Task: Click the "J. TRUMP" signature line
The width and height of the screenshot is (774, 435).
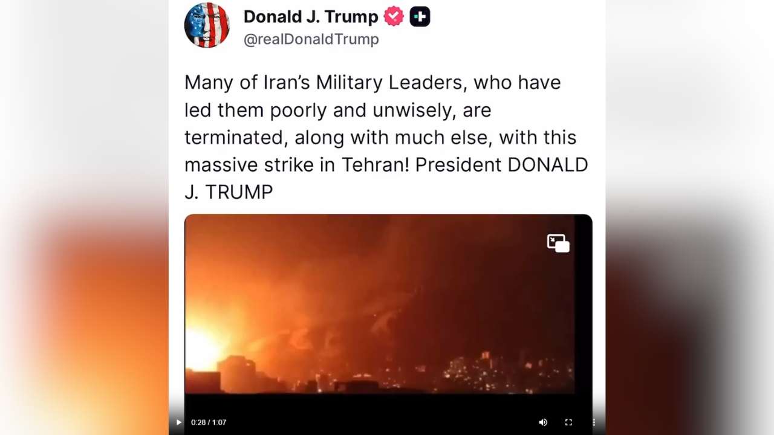Action: click(229, 192)
